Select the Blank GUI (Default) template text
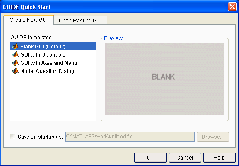 43,46
